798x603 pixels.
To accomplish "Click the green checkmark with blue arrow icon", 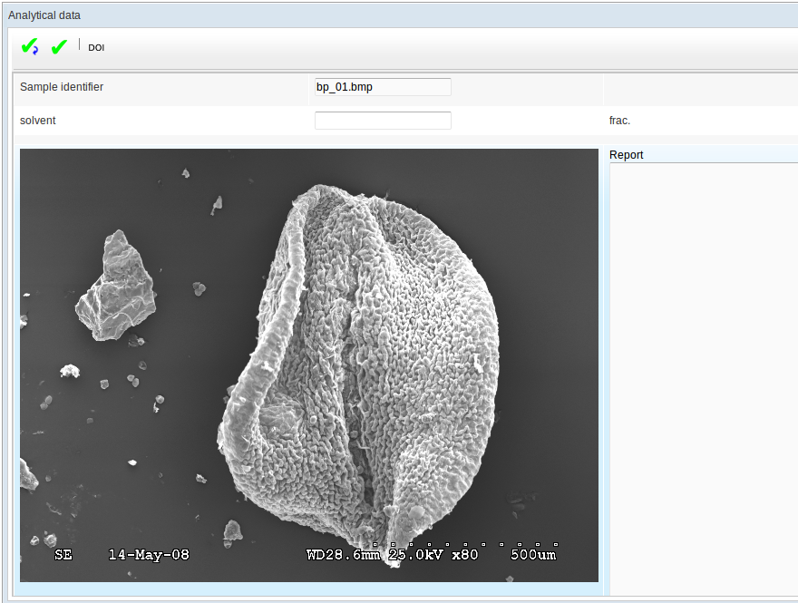I will coord(30,47).
